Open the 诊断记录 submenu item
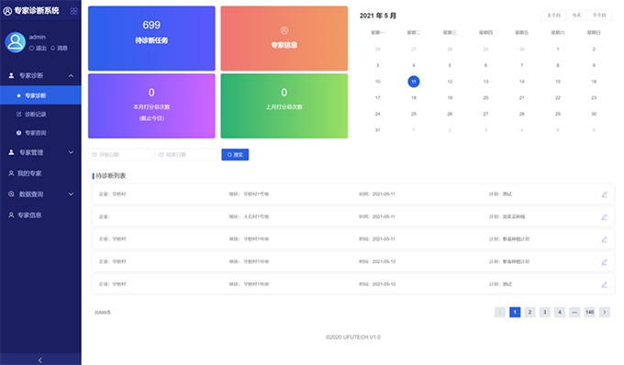This screenshot has width=624, height=365. [40, 114]
